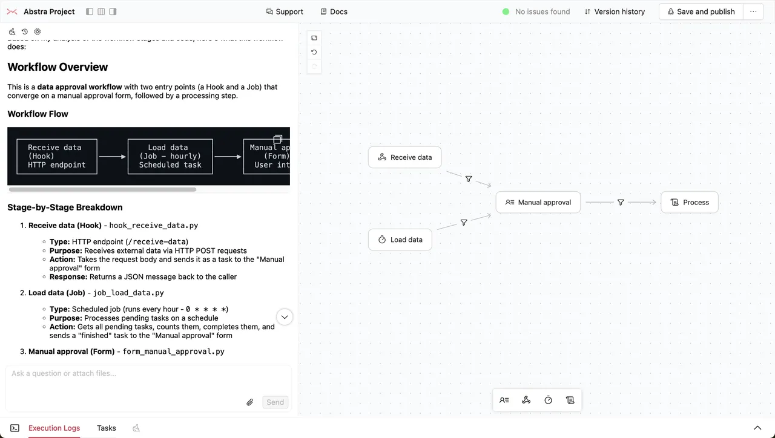Screen dimensions: 775x438
Task: Click fit-view icon on canvas toolbar
Action: tap(314, 38)
